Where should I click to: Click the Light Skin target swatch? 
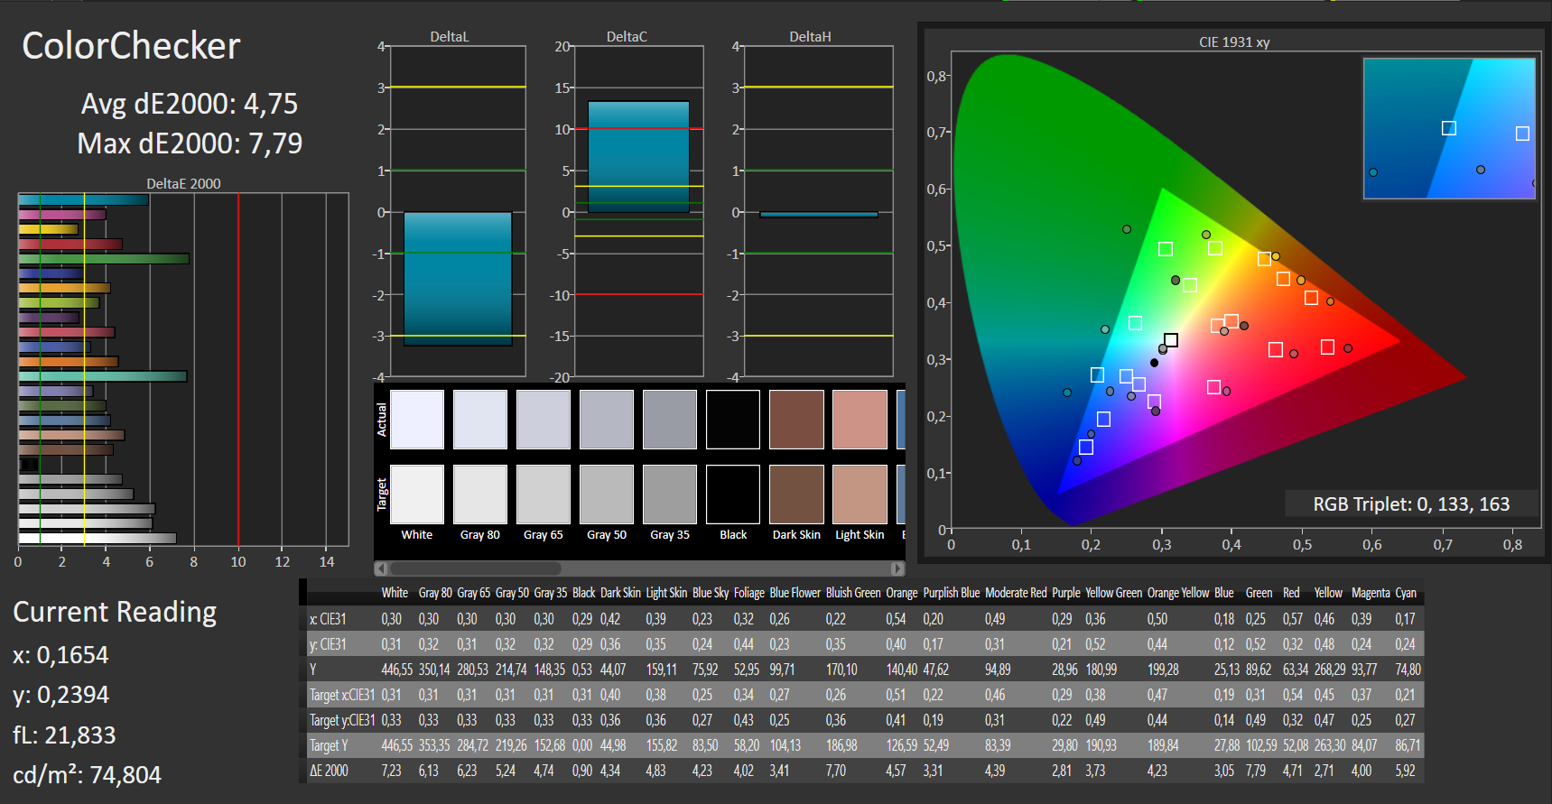(x=860, y=494)
